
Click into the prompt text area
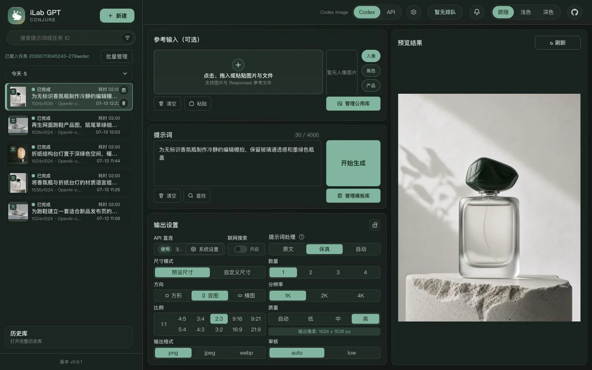click(237, 163)
